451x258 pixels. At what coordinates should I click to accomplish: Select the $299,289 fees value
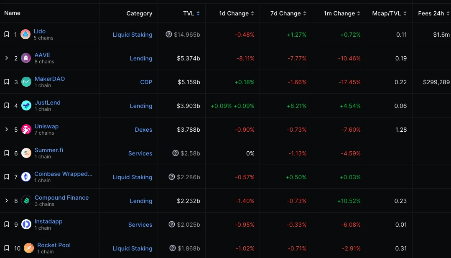(436, 82)
